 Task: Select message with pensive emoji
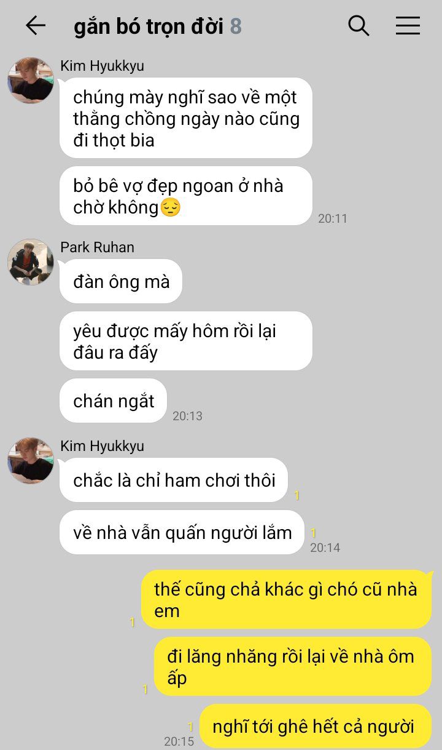point(186,196)
